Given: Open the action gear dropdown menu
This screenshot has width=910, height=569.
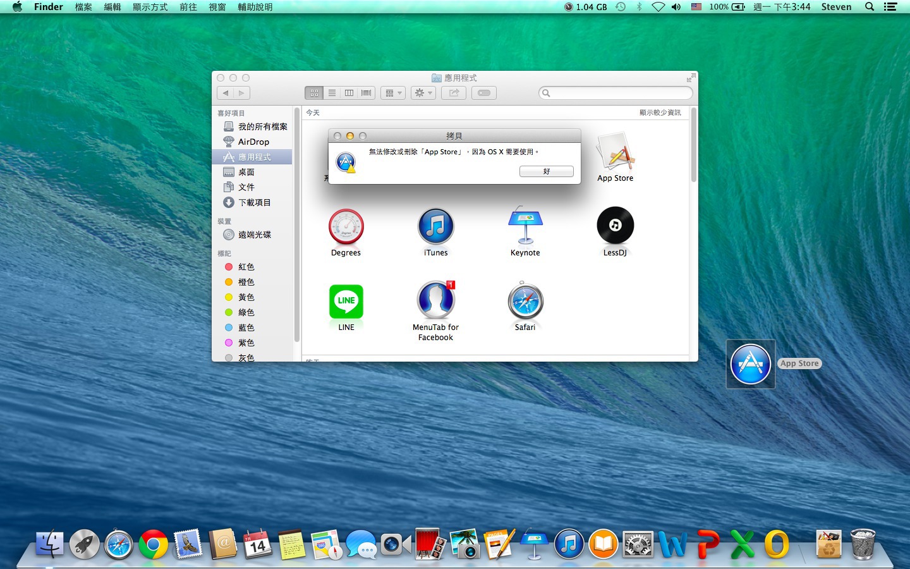Looking at the screenshot, I should 423,93.
